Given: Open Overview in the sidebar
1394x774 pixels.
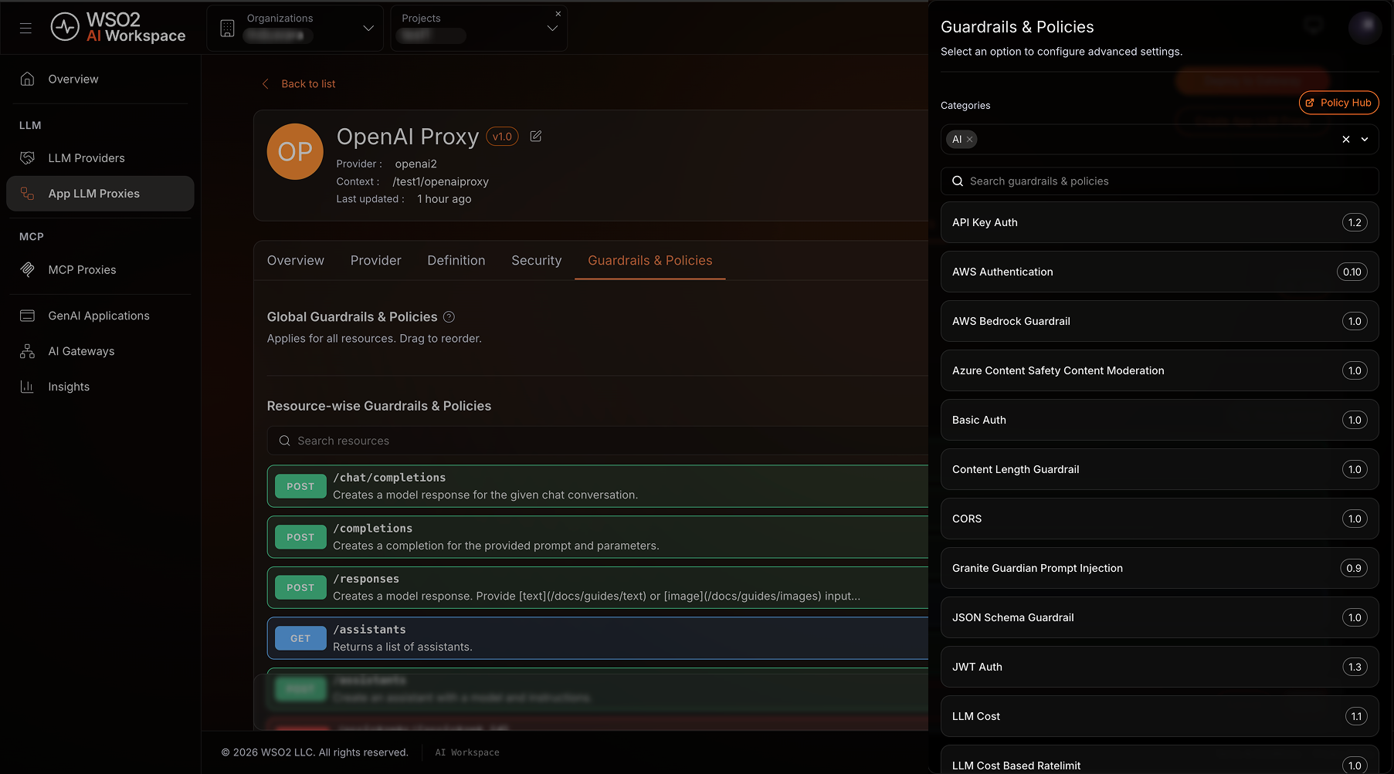Looking at the screenshot, I should click(100, 79).
